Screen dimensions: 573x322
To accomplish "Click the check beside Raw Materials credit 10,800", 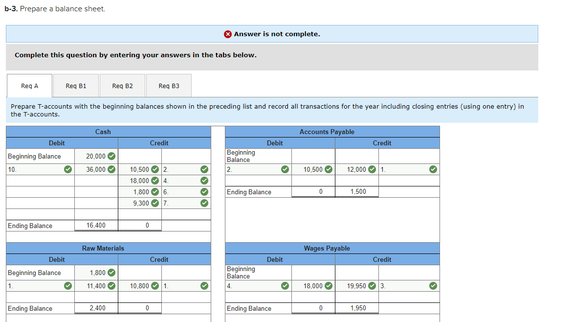I will click(x=155, y=286).
